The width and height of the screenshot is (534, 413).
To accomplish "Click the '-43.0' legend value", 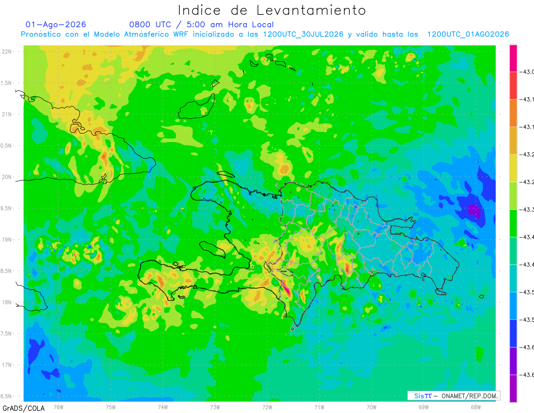I will [526, 72].
